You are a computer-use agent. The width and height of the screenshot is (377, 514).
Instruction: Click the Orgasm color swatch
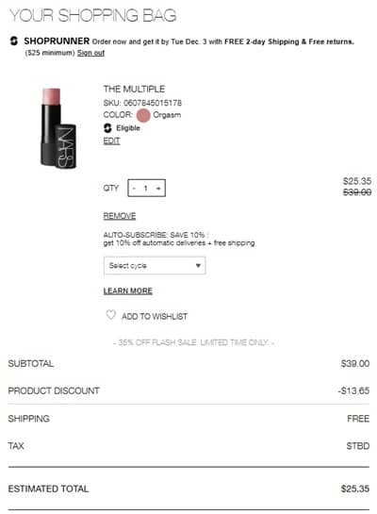pyautogui.click(x=143, y=115)
